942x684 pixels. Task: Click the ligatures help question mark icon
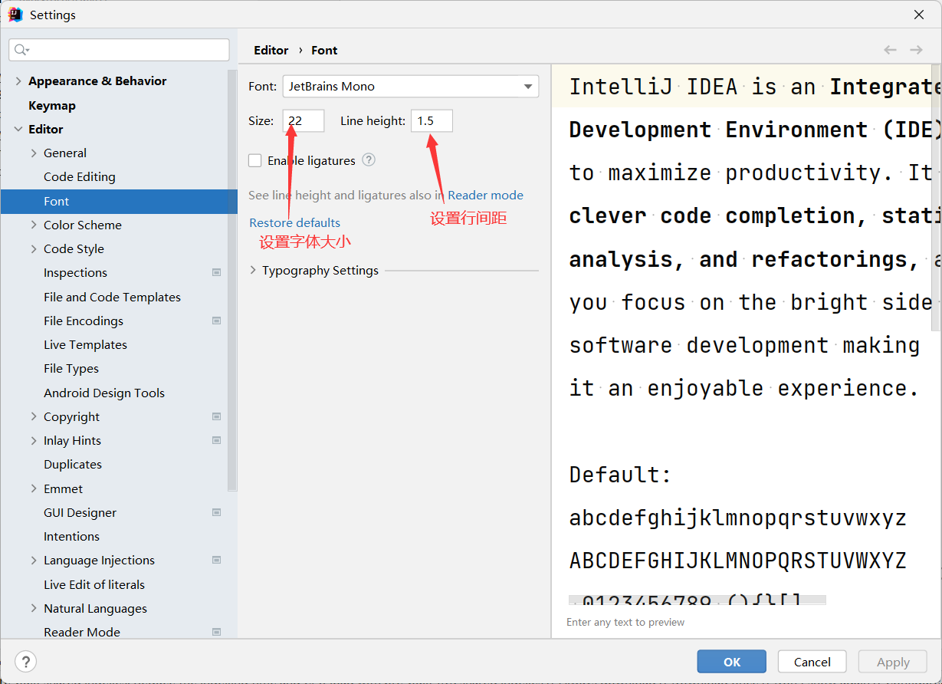tap(369, 160)
